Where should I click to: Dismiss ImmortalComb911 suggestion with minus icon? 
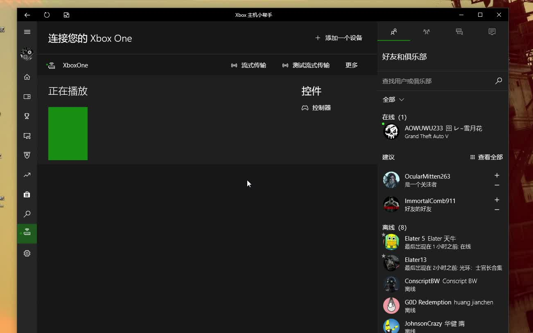[497, 210]
